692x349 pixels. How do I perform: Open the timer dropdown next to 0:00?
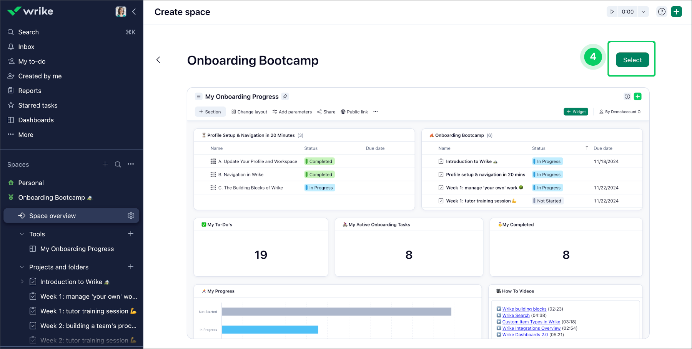coord(643,12)
